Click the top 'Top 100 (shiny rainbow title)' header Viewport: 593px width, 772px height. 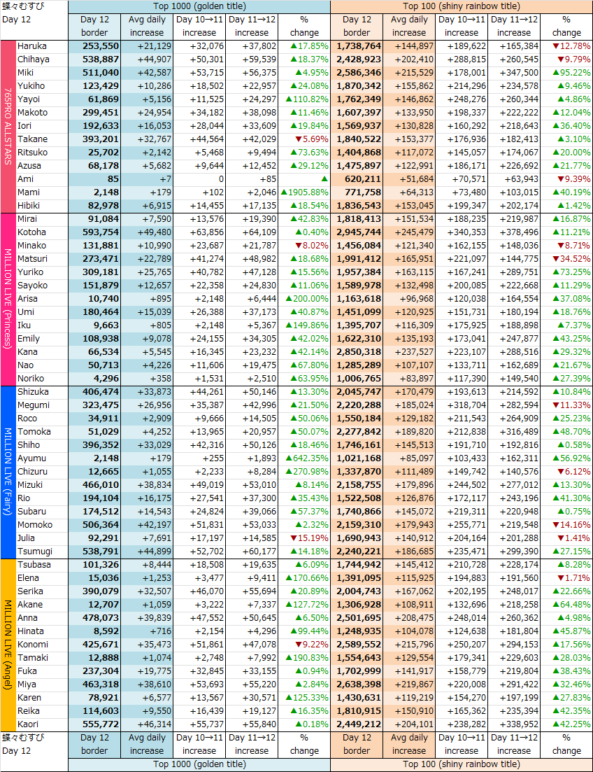(462, 6)
